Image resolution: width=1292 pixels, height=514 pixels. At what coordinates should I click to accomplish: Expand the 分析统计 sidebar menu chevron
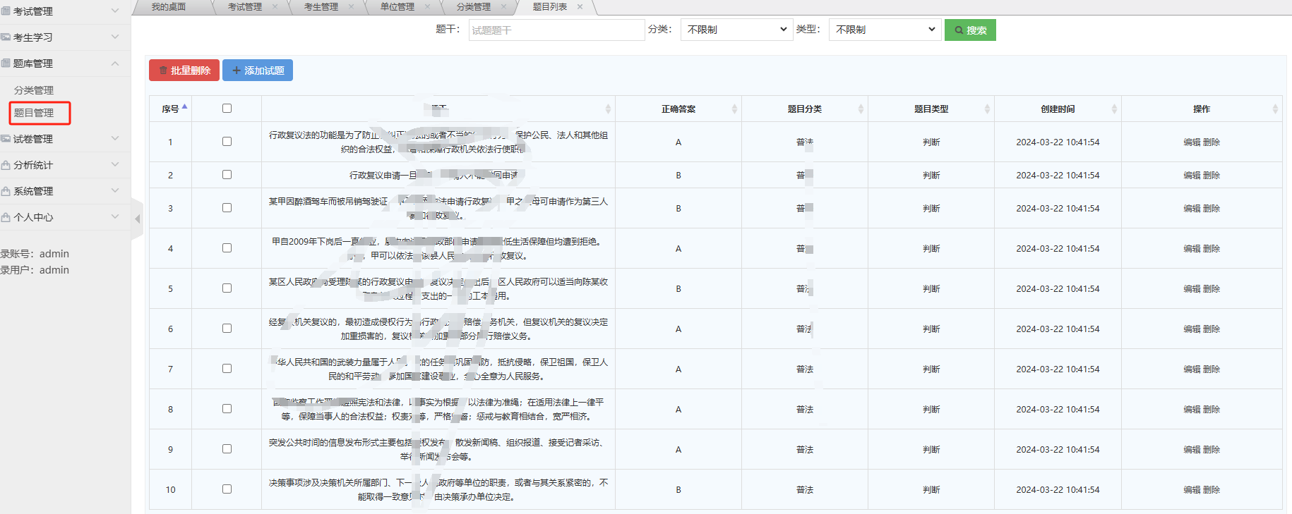click(x=115, y=164)
